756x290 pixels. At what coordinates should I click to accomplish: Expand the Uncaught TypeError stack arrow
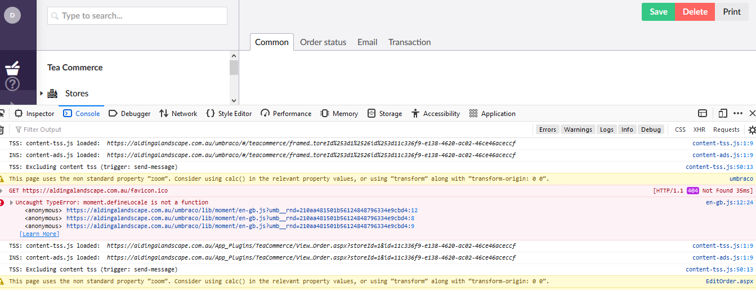click(x=11, y=202)
